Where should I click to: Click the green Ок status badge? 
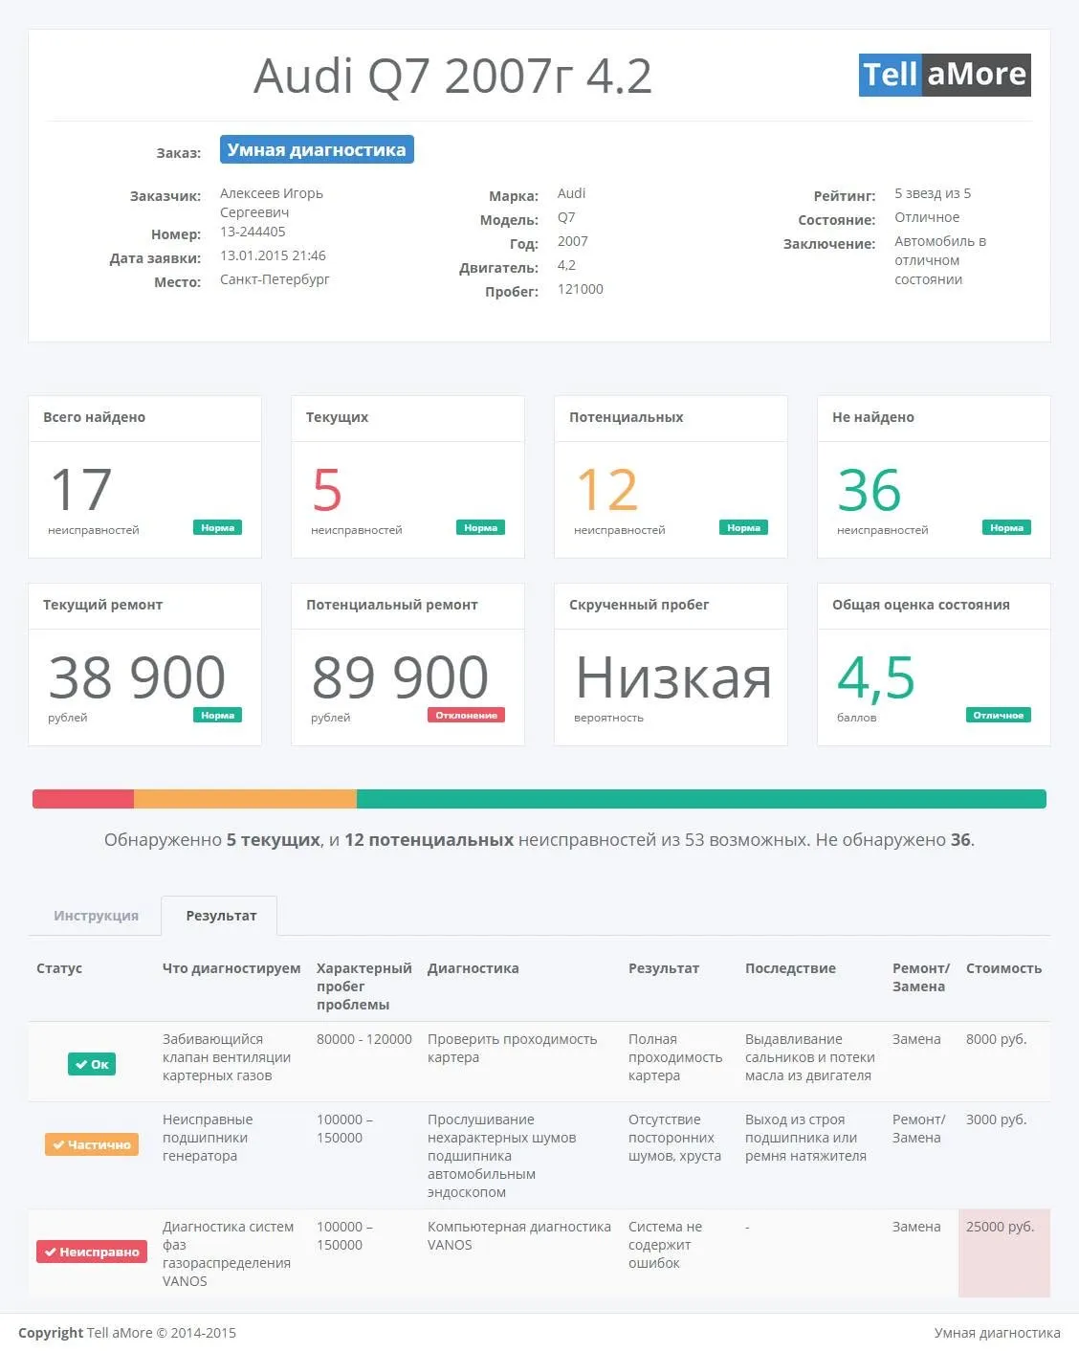coord(92,1064)
